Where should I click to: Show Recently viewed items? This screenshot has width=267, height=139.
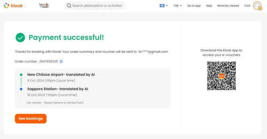228,6
